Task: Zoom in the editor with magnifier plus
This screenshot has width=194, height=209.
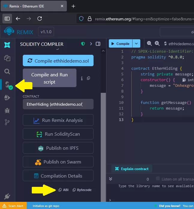Action: coord(157,44)
